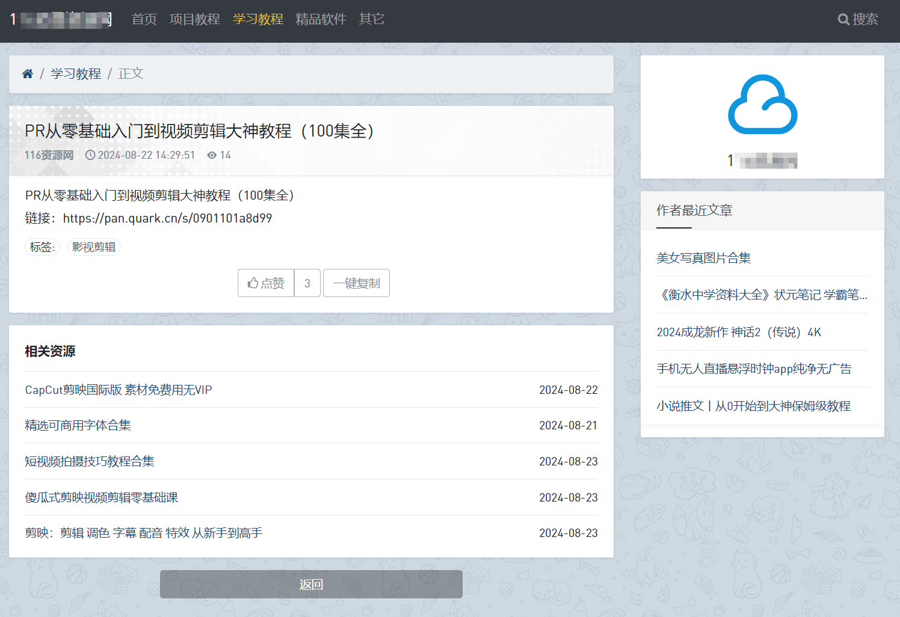
Task: Click the clock icon beside date
Action: 90,155
